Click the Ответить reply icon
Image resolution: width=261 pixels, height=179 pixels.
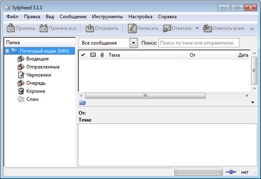(x=167, y=28)
